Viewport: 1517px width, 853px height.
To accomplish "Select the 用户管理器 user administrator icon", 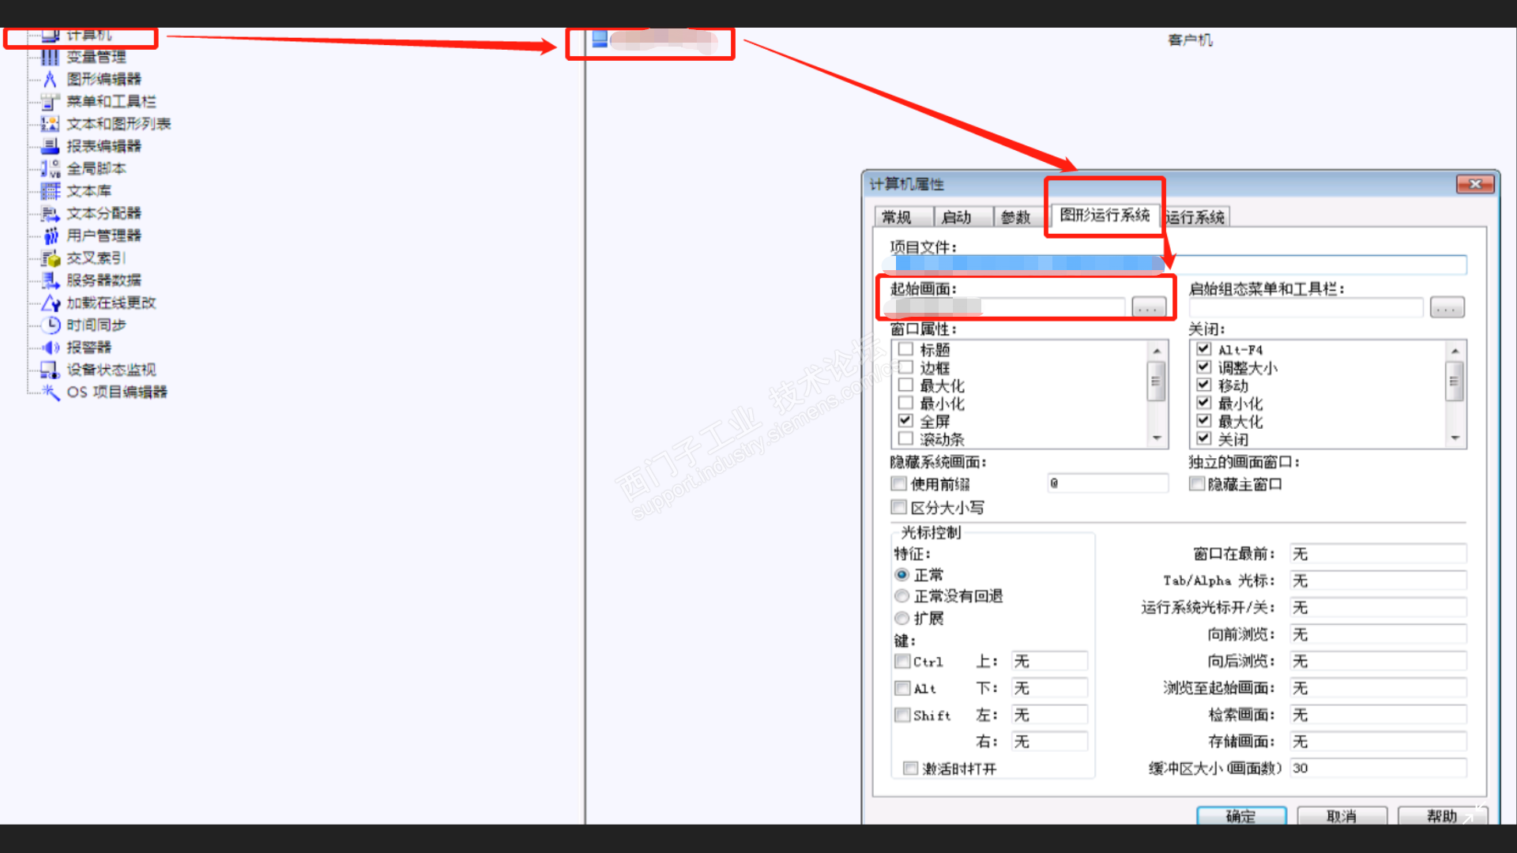I will pos(50,235).
